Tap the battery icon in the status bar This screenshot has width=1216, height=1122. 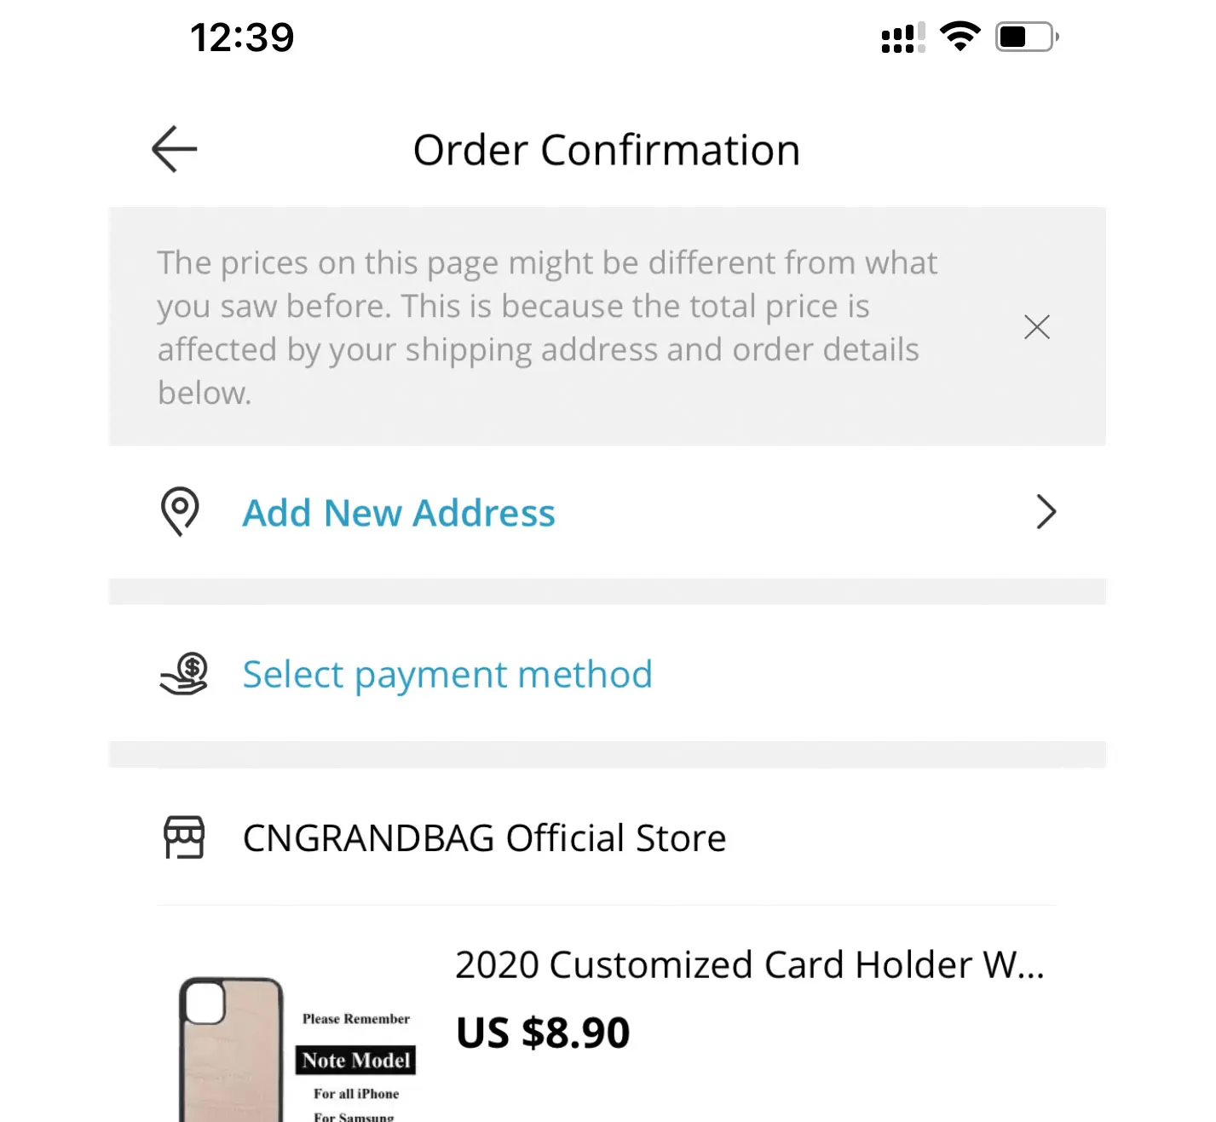coord(1026,37)
